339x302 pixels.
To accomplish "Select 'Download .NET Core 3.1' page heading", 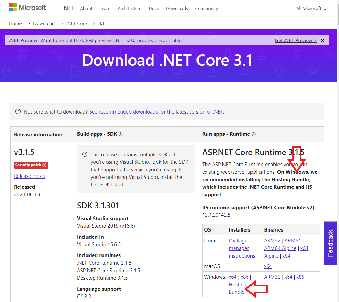I will coord(167,60).
